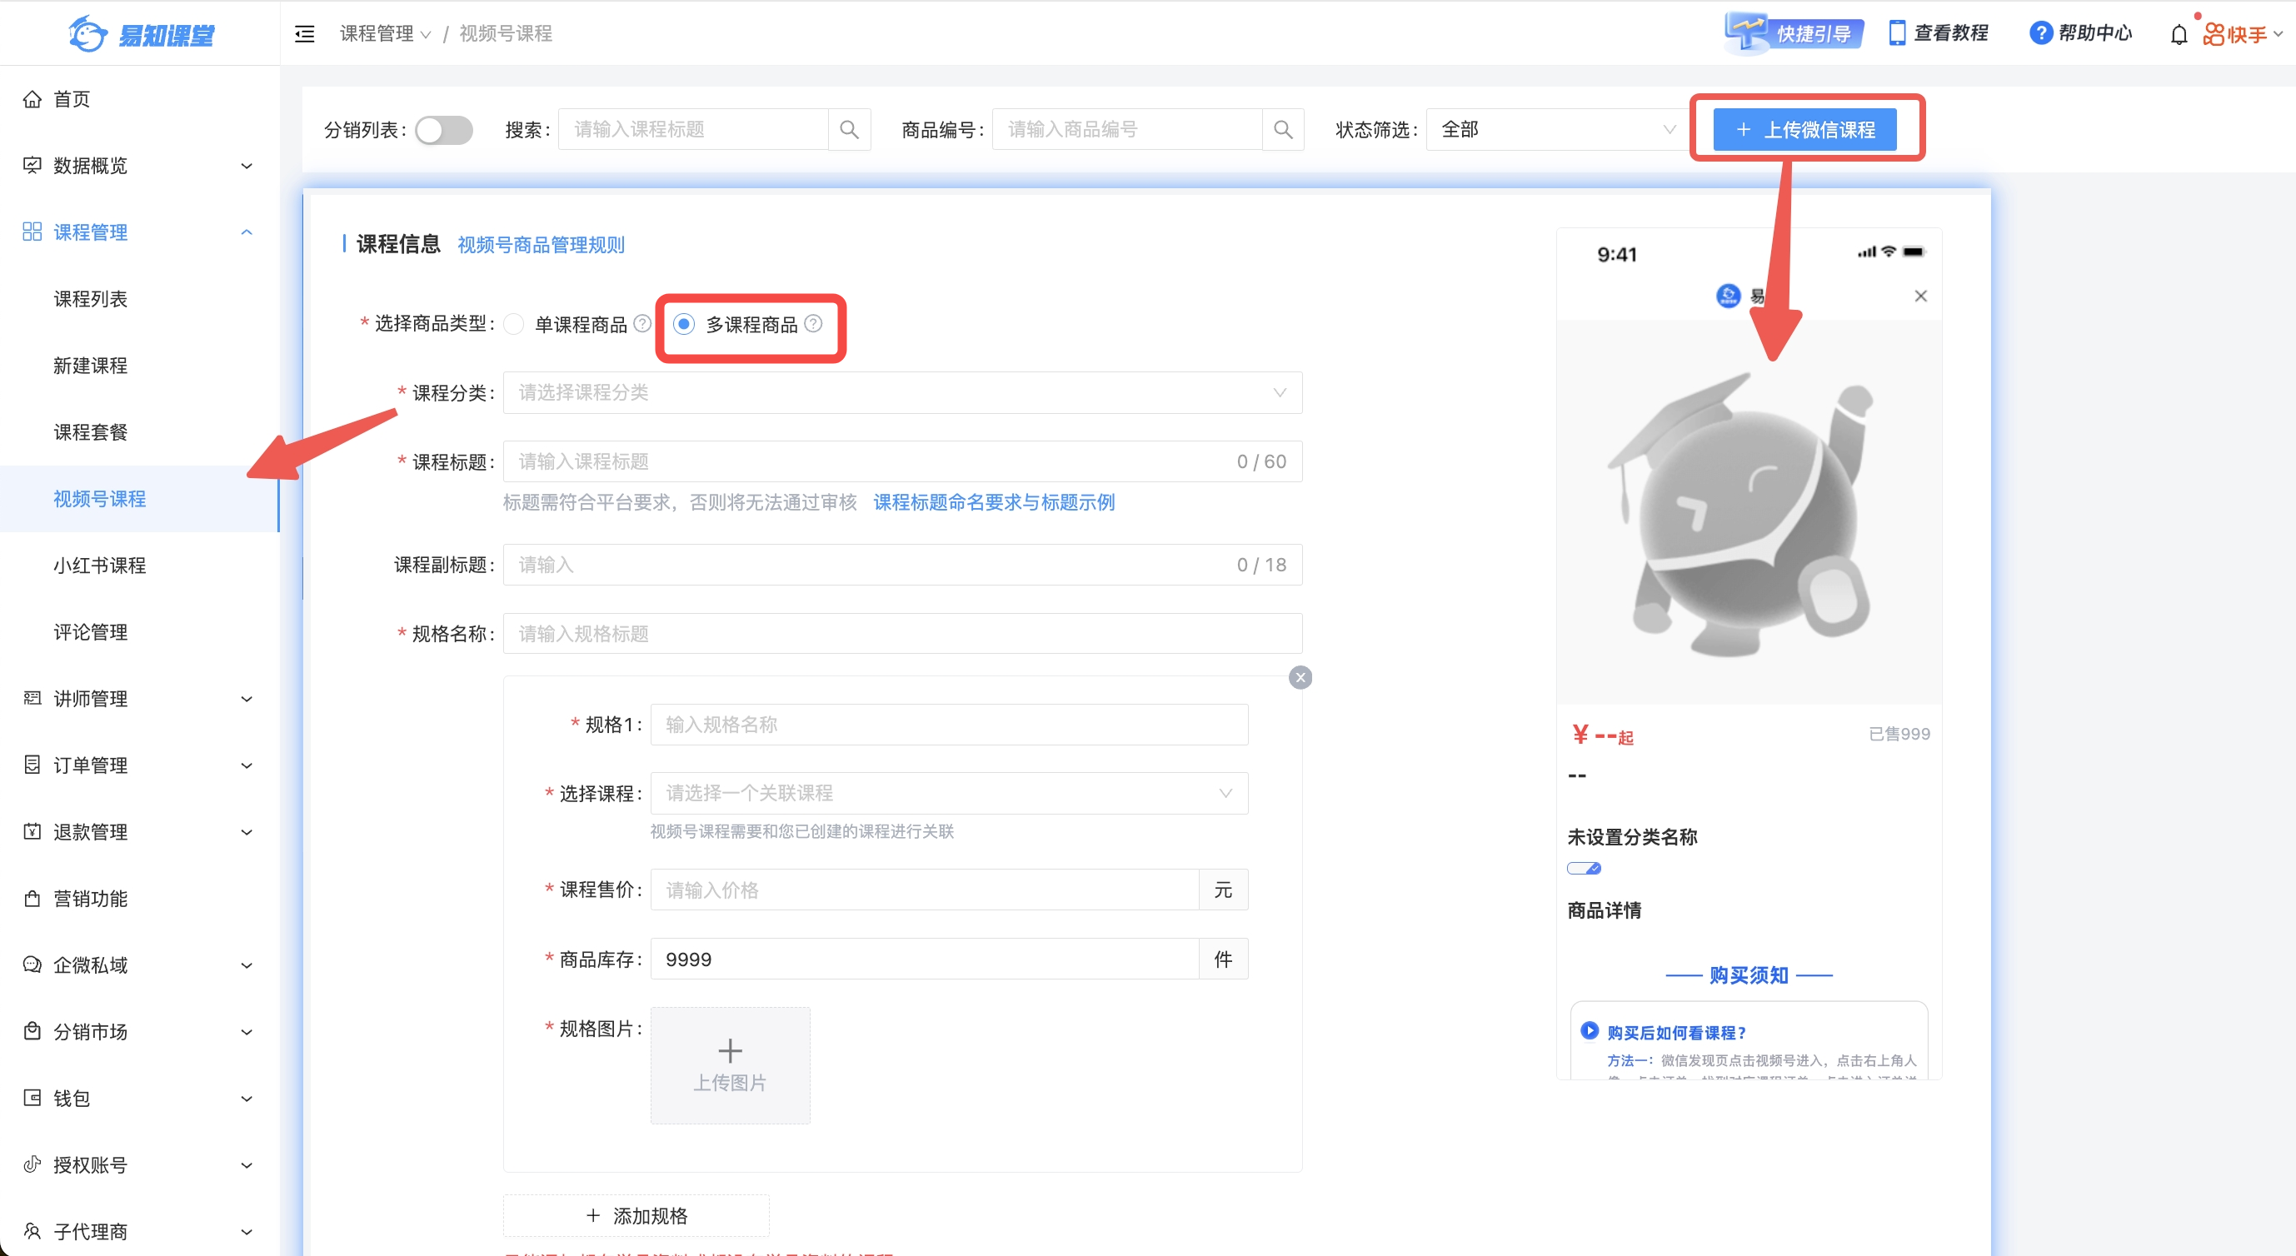The height and width of the screenshot is (1256, 2296).
Task: Expand the 订单管理 chevron
Action: point(247,766)
